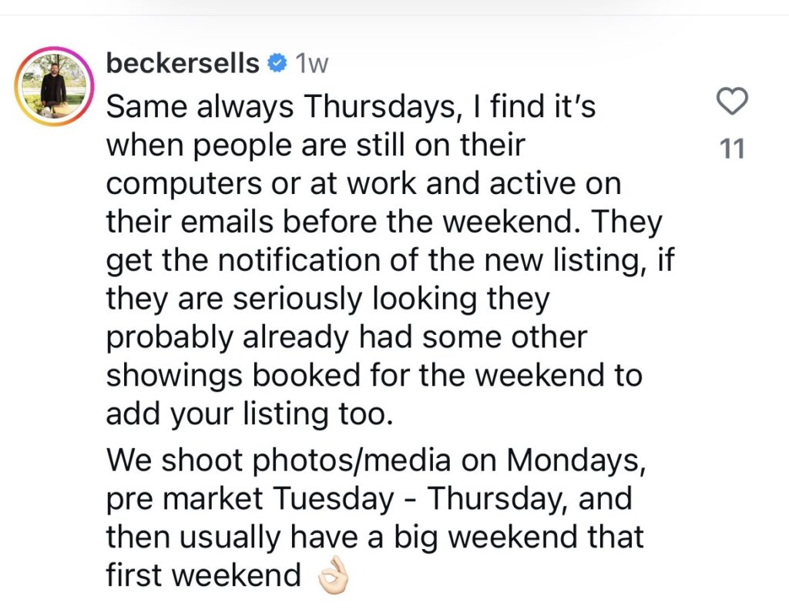789x609 pixels.
Task: Click the line 'showings booked for the weekend to'
Action: pos(374,375)
